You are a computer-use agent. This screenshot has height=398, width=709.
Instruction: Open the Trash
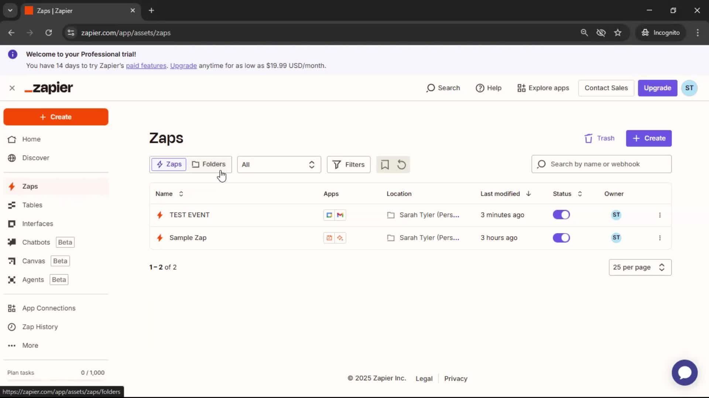[x=599, y=138]
